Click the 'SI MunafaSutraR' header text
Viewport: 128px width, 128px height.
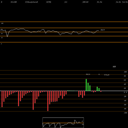pos(31,2)
